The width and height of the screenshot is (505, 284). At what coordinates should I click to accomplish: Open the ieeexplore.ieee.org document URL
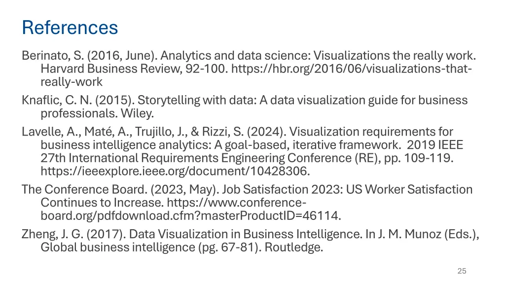175,171
